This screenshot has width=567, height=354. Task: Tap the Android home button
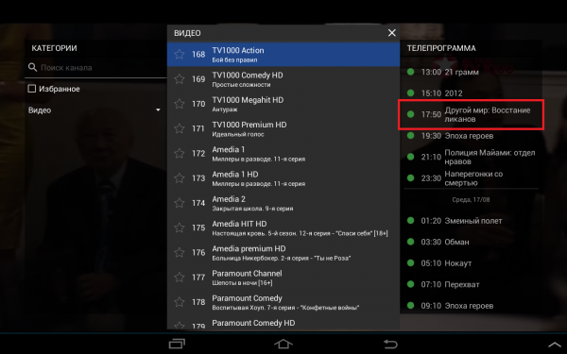pos(283,344)
